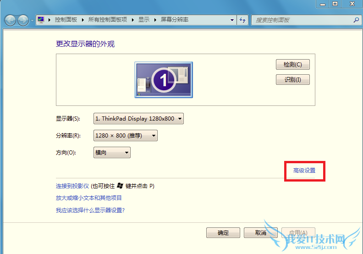
Task: Click the 分辨率(R): label
Action: (x=68, y=136)
